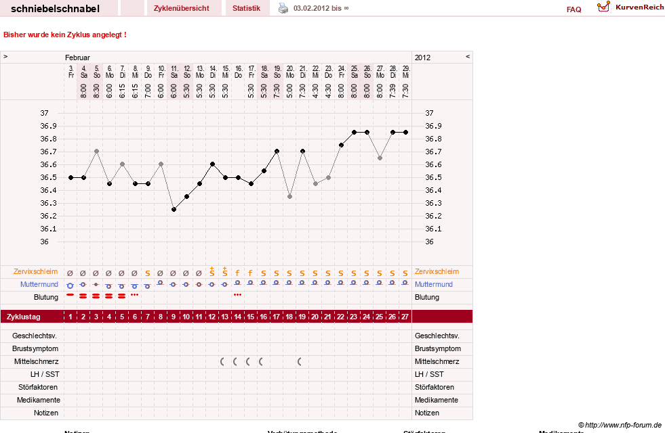Screen dimensions: 665x433
Task: Click the Muttermund icon for cycle day 8
Action: pyautogui.click(x=160, y=283)
